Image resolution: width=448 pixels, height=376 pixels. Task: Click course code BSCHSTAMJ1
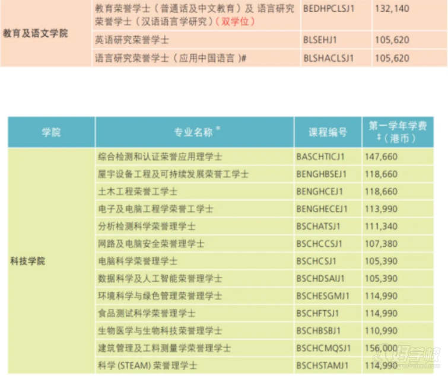pyautogui.click(x=322, y=365)
